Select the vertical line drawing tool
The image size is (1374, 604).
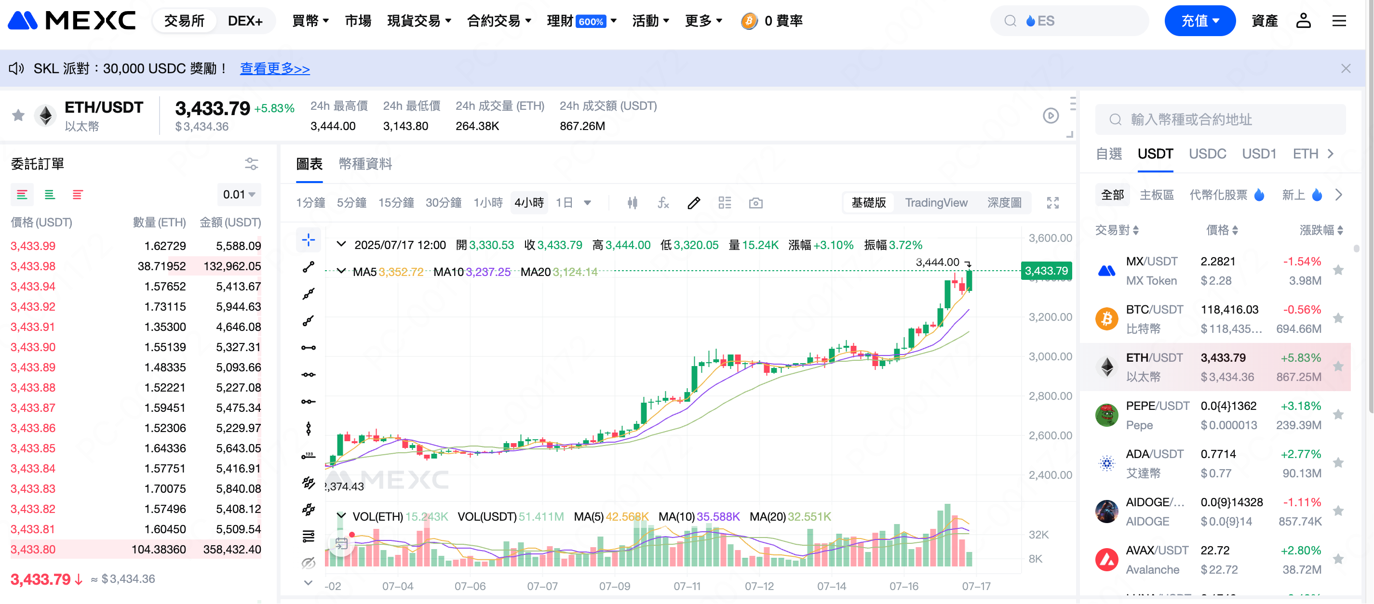(x=308, y=428)
